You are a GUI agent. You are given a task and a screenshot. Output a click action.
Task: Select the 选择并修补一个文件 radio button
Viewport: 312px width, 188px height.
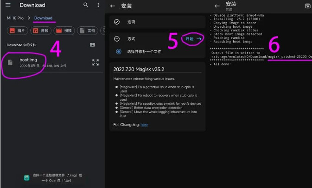(x=119, y=51)
